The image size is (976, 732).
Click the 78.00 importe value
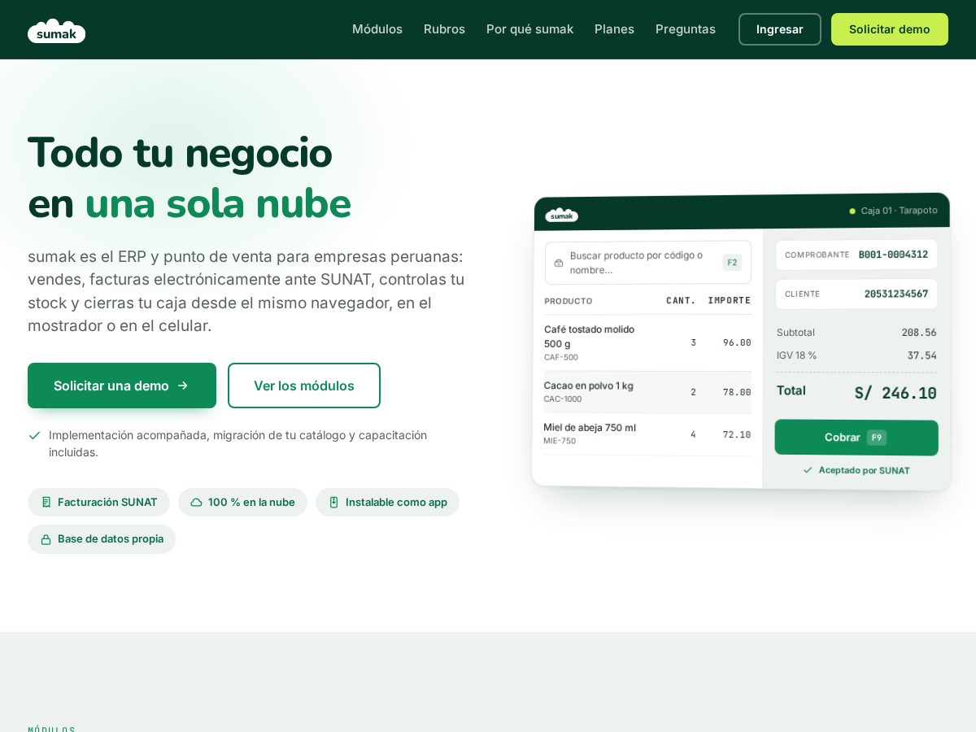click(737, 392)
